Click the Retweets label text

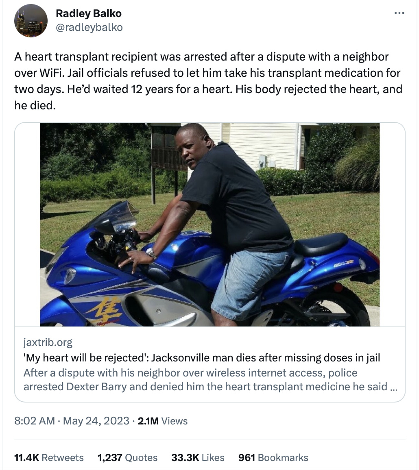click(x=63, y=458)
